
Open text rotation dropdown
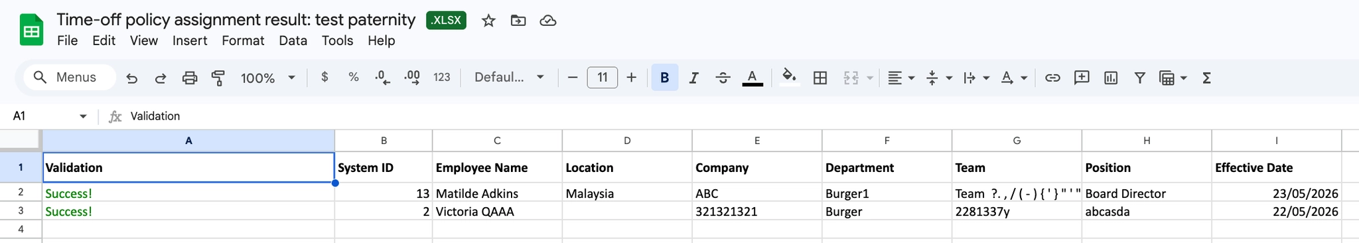[x=1014, y=78]
